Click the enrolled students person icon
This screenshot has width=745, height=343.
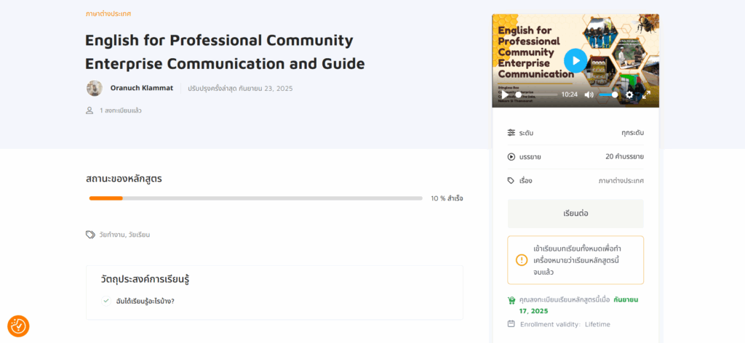click(x=89, y=110)
